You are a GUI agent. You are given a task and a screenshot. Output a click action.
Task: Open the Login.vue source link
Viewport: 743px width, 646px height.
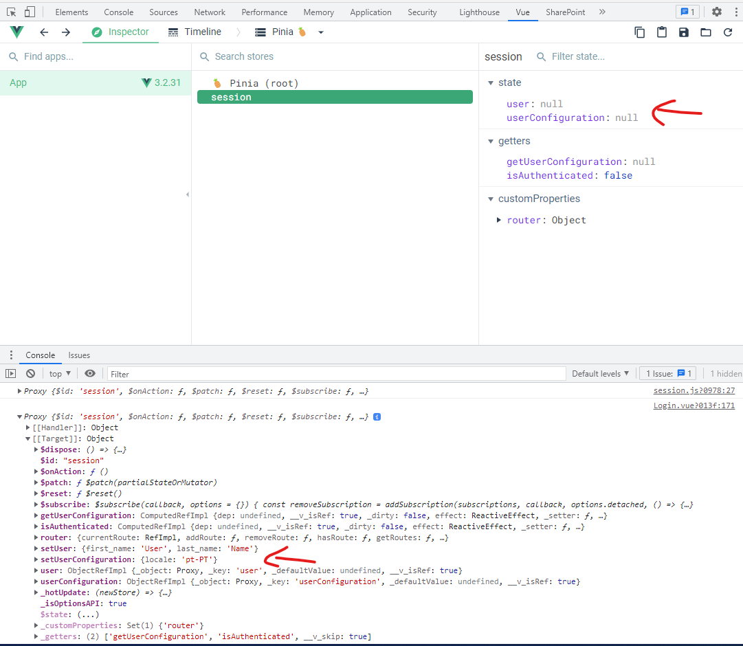pyautogui.click(x=694, y=405)
